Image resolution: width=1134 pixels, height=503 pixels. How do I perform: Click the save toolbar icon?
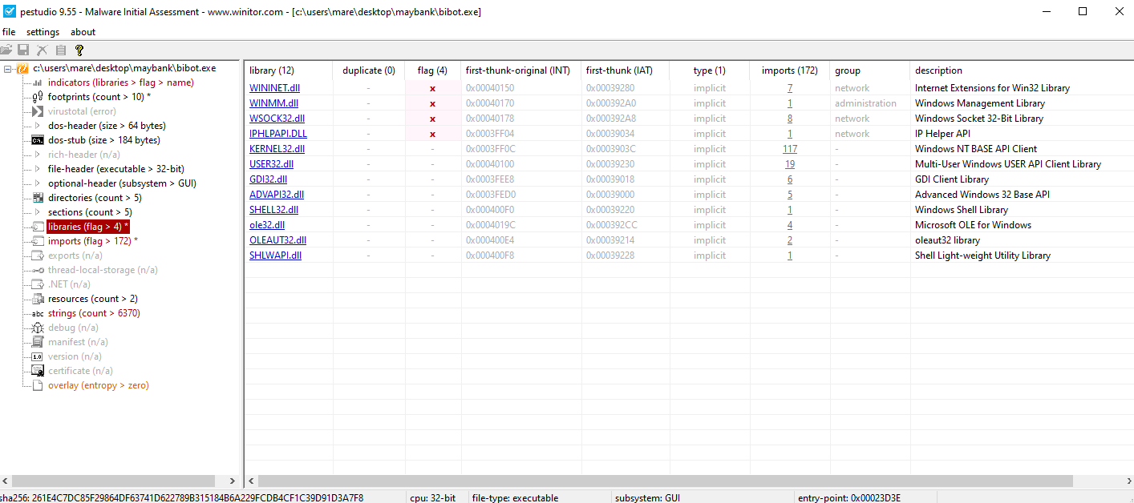[24, 50]
